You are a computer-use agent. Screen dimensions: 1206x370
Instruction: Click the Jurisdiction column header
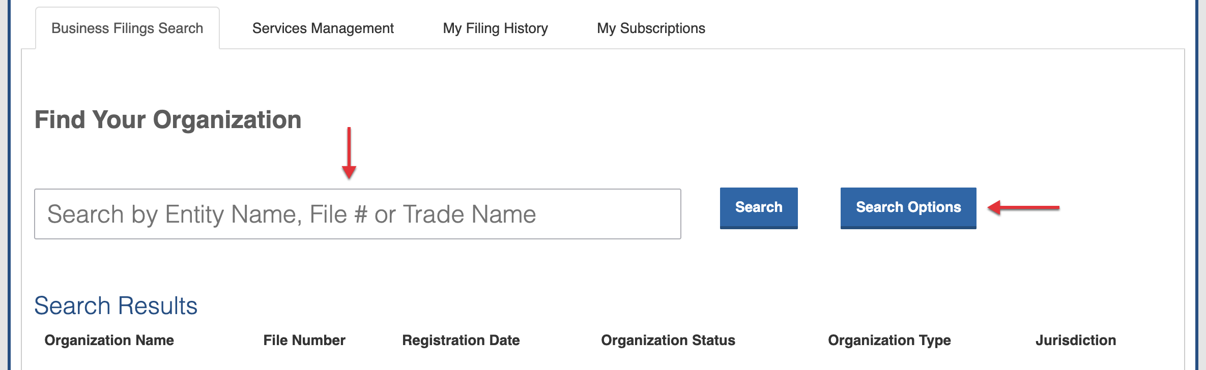(1075, 340)
